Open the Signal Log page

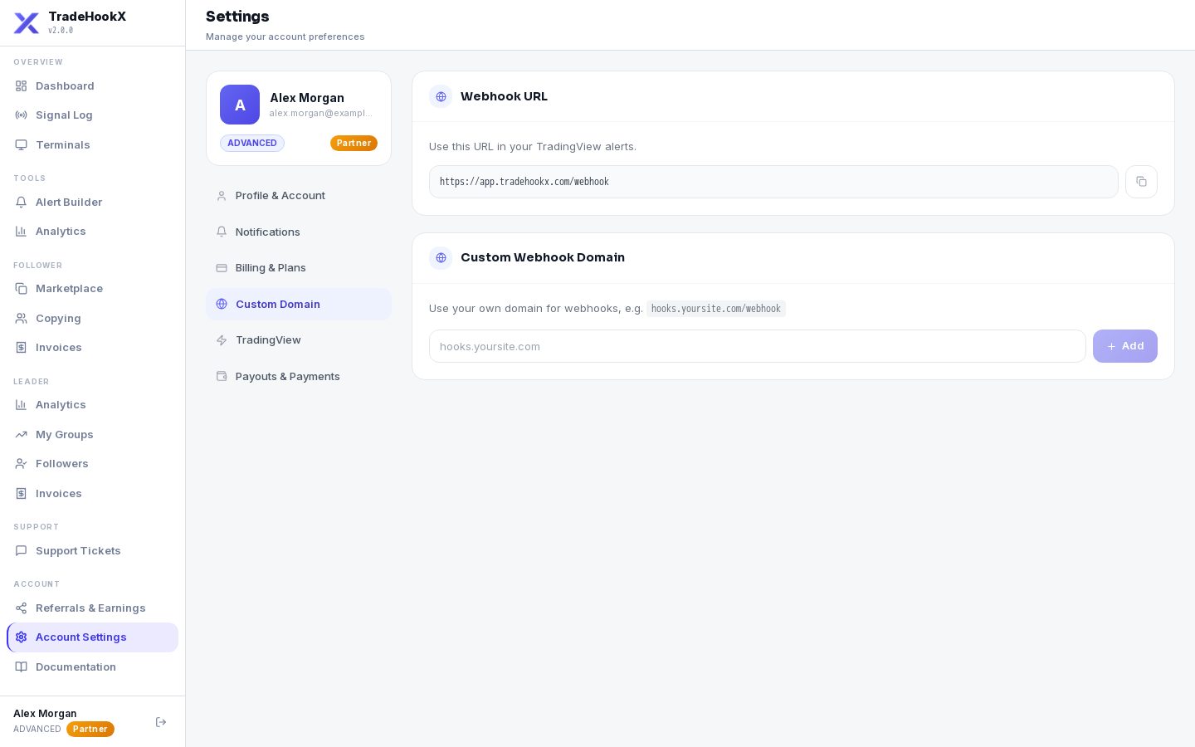pyautogui.click(x=92, y=115)
